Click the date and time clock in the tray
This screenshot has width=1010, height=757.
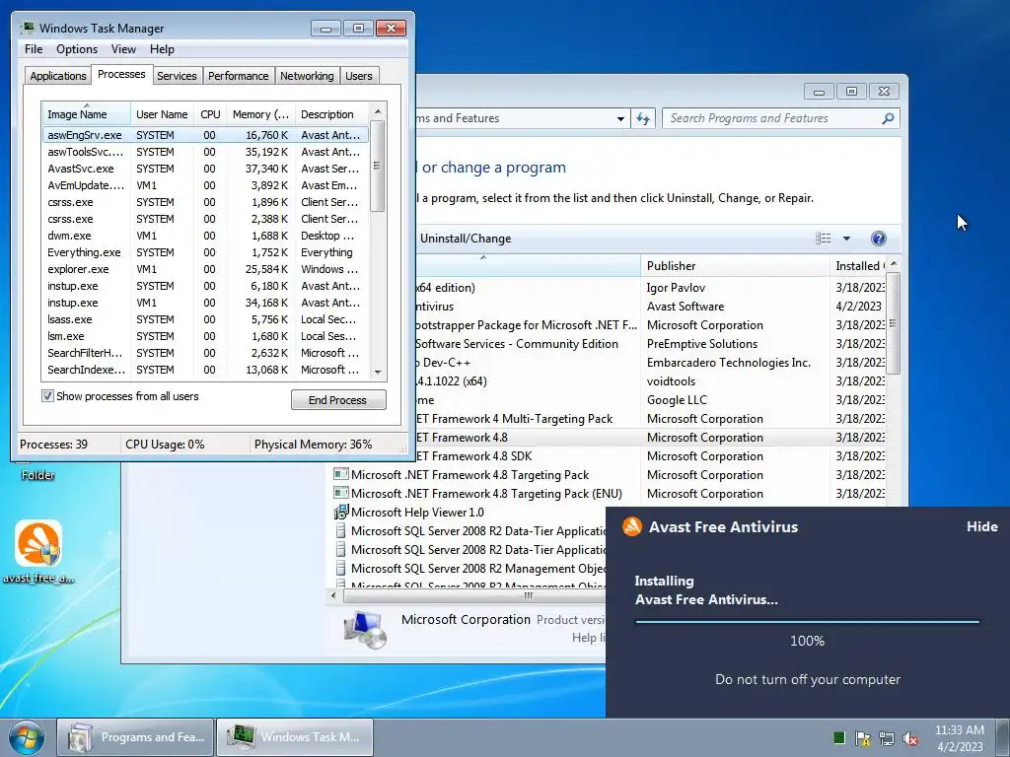tap(959, 738)
